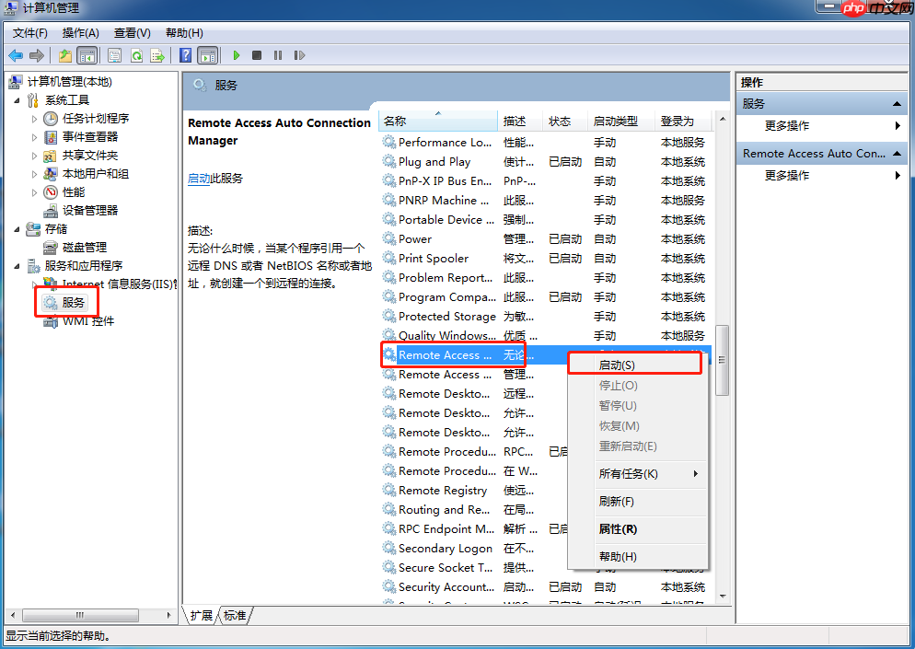
Task: Click the back navigation arrow
Action: (15, 55)
